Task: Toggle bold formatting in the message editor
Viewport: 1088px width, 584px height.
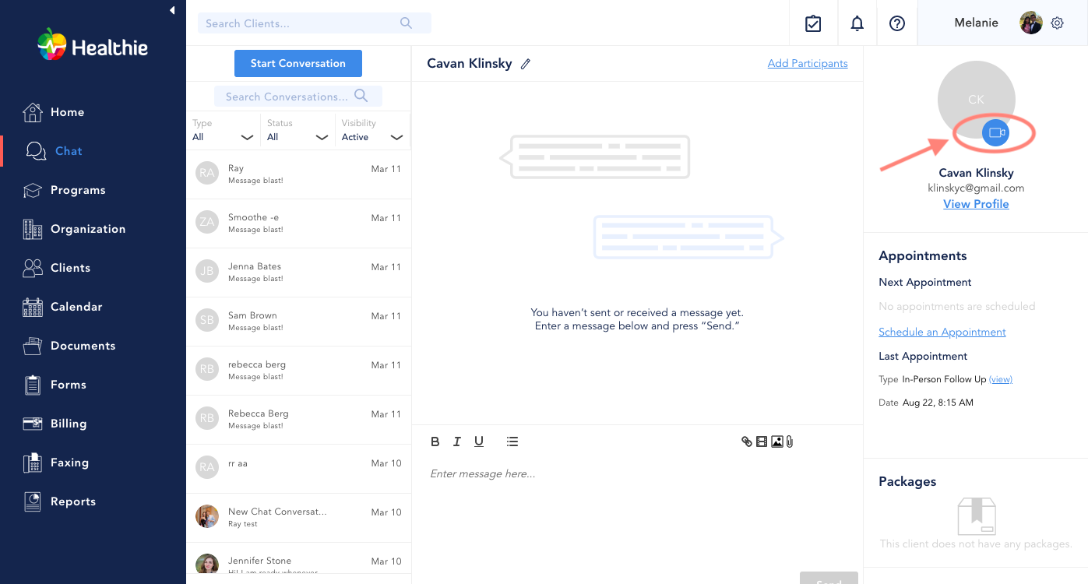Action: (435, 442)
